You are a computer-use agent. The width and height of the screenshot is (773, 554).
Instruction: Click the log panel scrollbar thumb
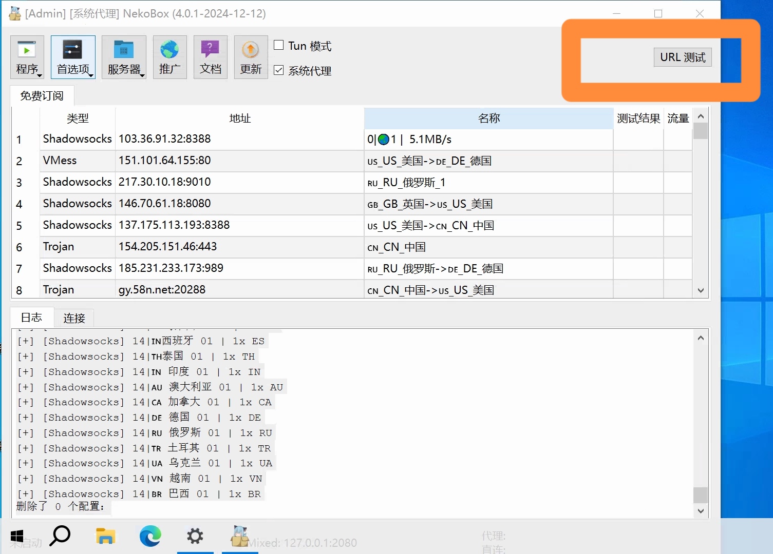[701, 495]
